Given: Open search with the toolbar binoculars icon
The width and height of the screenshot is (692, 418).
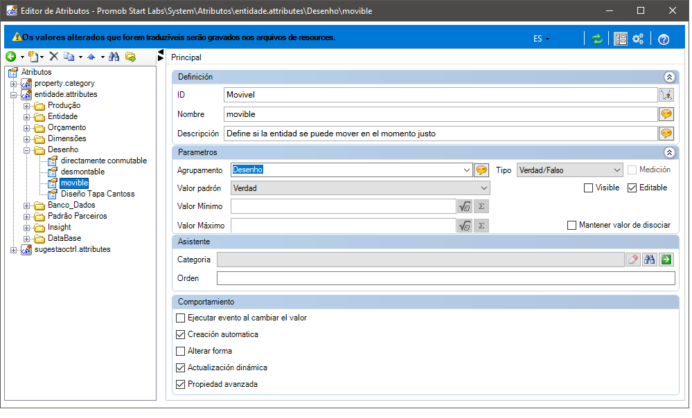Looking at the screenshot, I should pos(114,57).
